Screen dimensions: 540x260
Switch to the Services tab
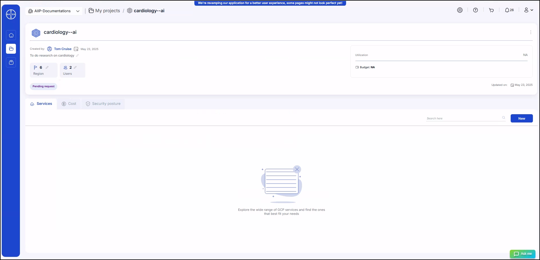pos(41,104)
